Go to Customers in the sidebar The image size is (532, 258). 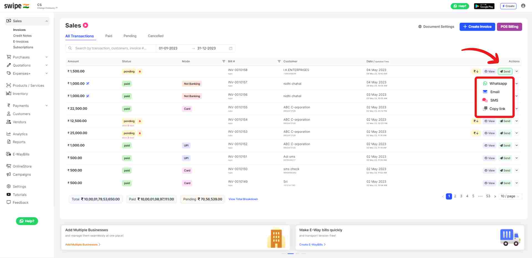tap(18, 114)
